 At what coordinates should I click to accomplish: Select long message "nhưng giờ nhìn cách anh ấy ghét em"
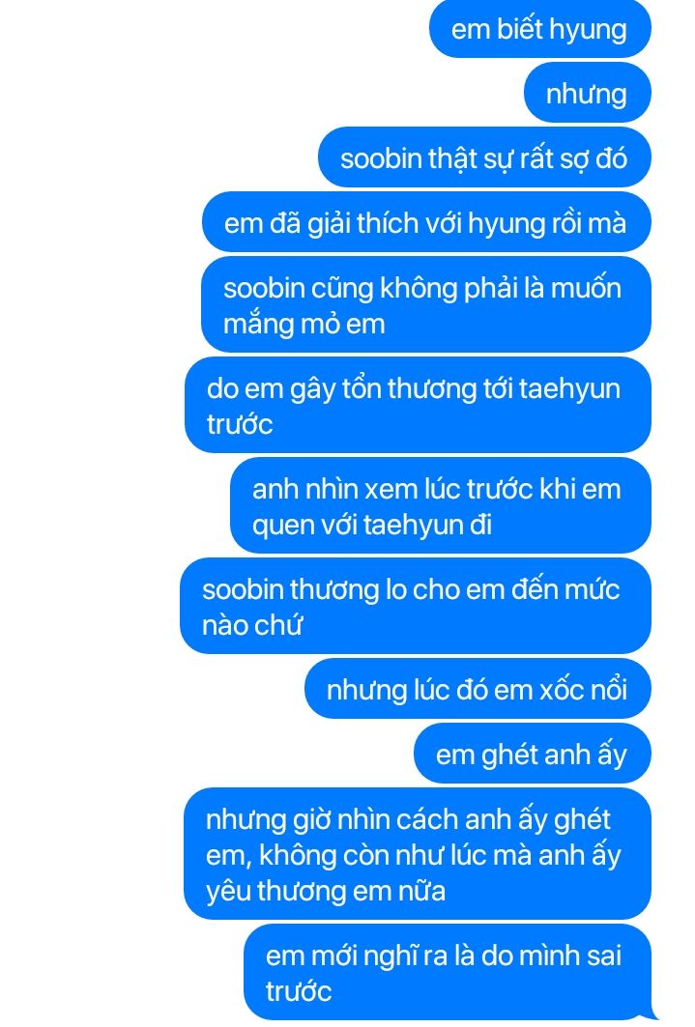(418, 854)
